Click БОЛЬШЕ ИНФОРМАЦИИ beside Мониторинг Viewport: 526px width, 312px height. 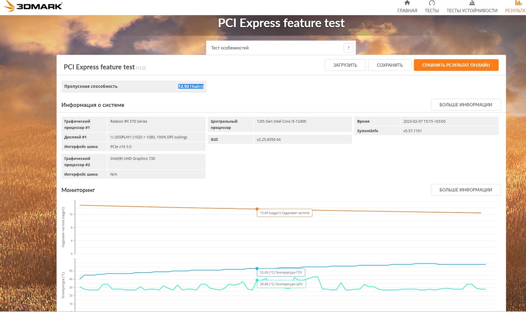(465, 190)
